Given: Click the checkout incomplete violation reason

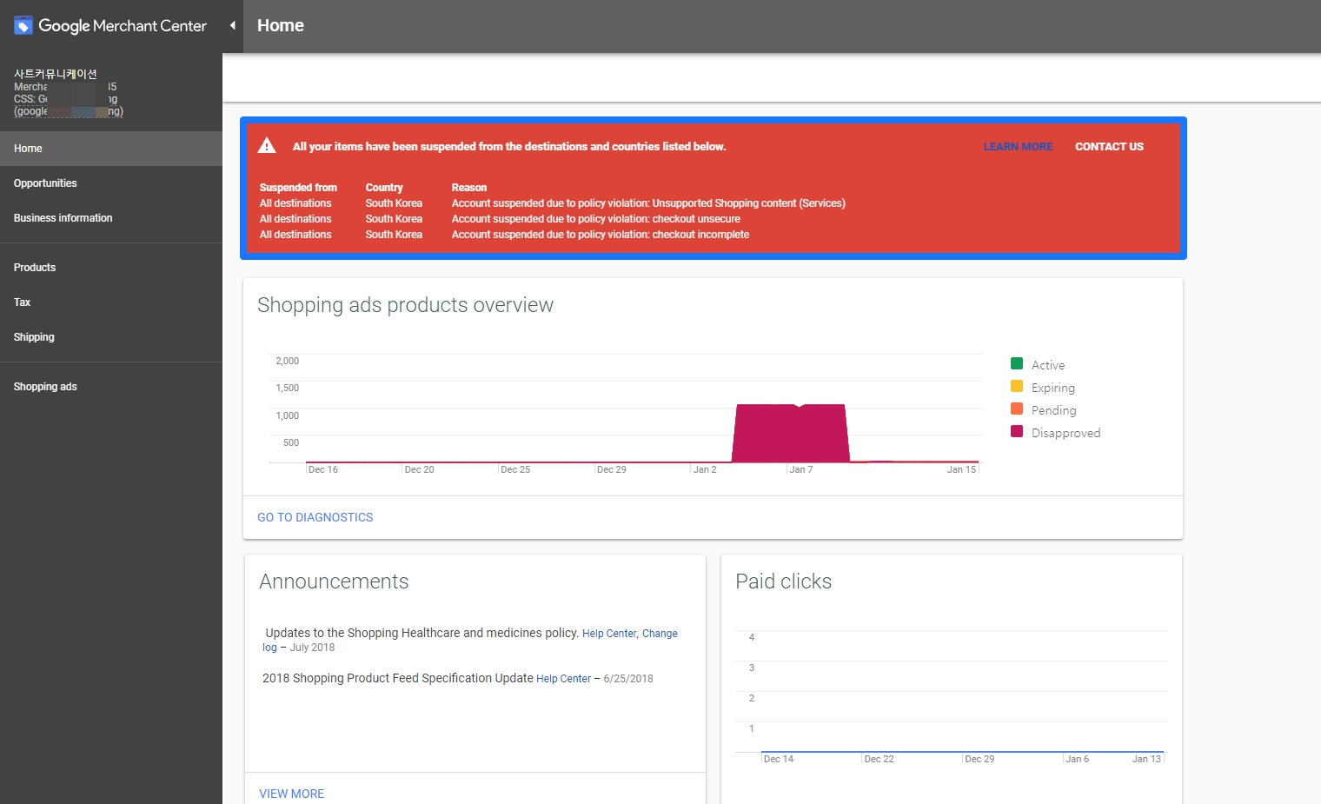Looking at the screenshot, I should pos(601,235).
